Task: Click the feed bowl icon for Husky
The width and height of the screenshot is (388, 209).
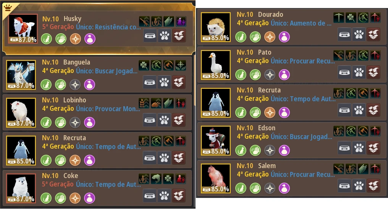Action: pyautogui.click(x=150, y=36)
